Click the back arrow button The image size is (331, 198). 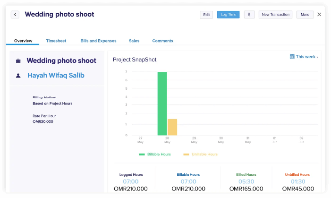[15, 15]
